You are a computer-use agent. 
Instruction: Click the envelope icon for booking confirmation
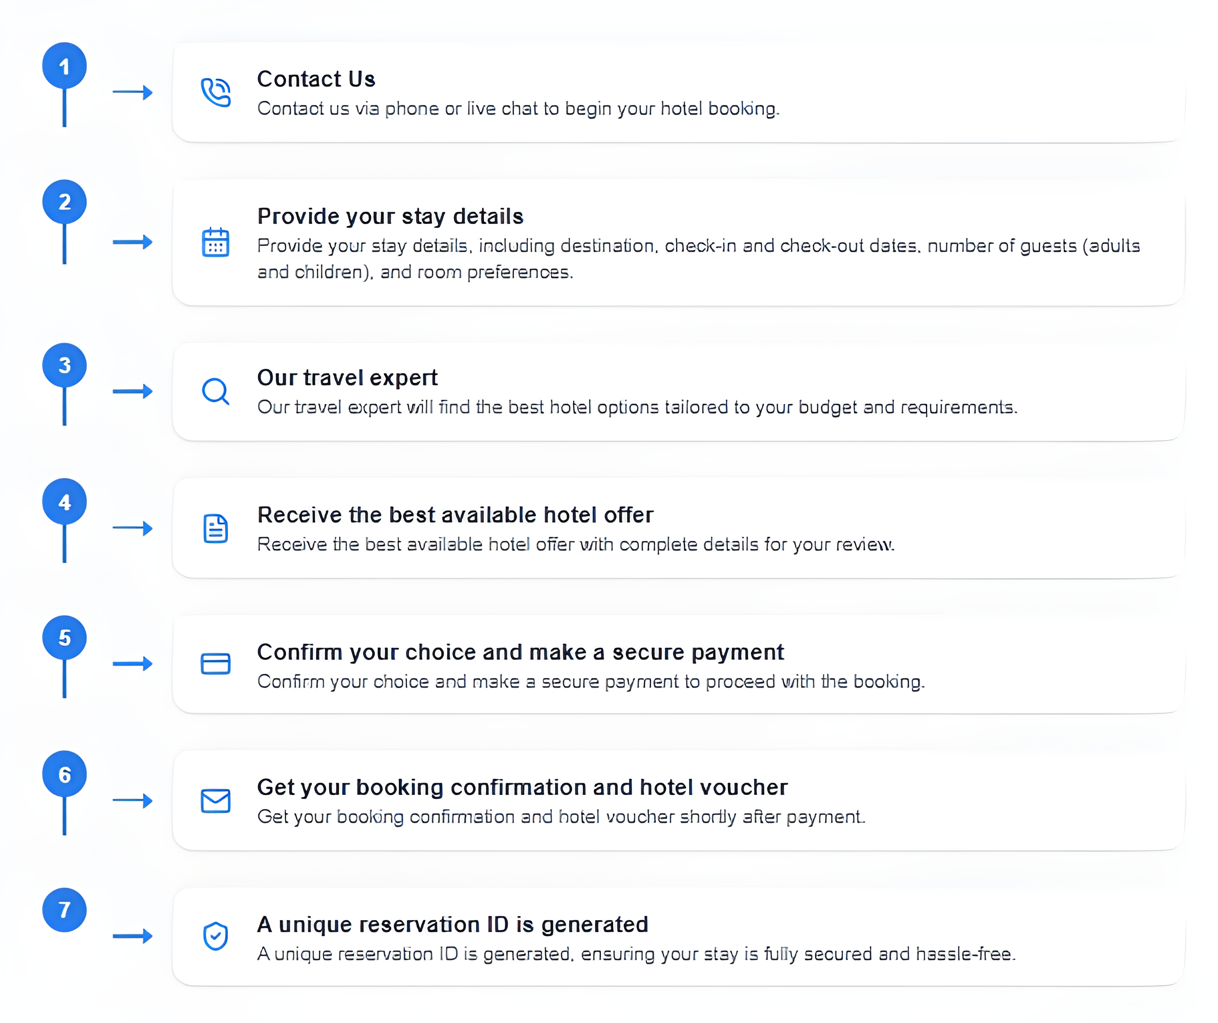pyautogui.click(x=216, y=801)
